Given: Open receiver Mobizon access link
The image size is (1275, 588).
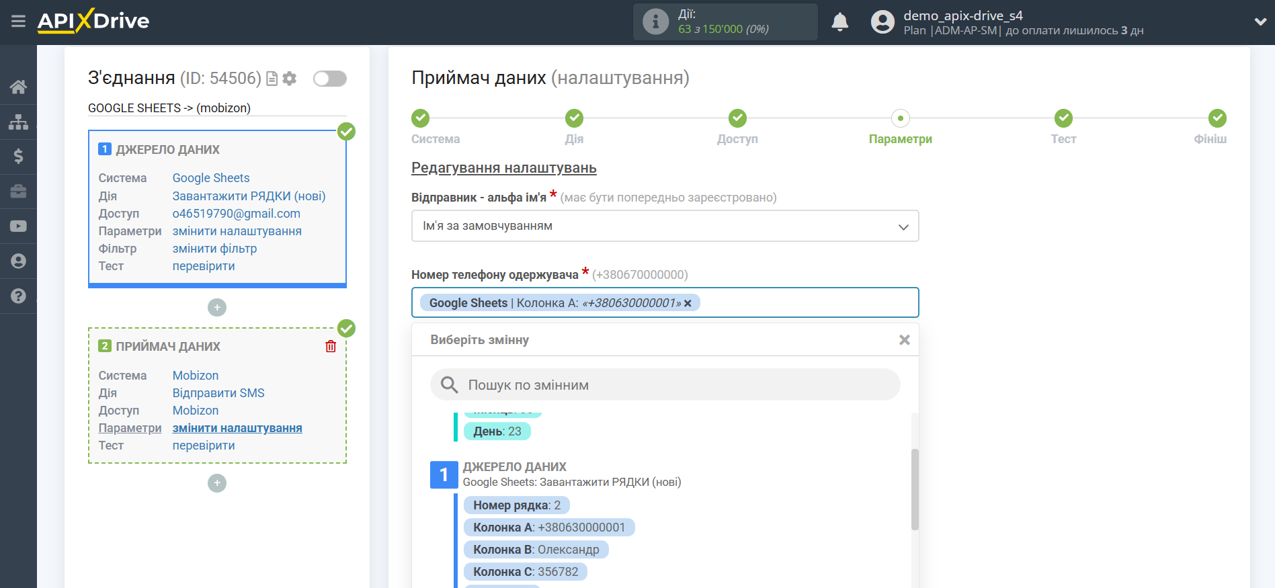Looking at the screenshot, I should pyautogui.click(x=196, y=411).
